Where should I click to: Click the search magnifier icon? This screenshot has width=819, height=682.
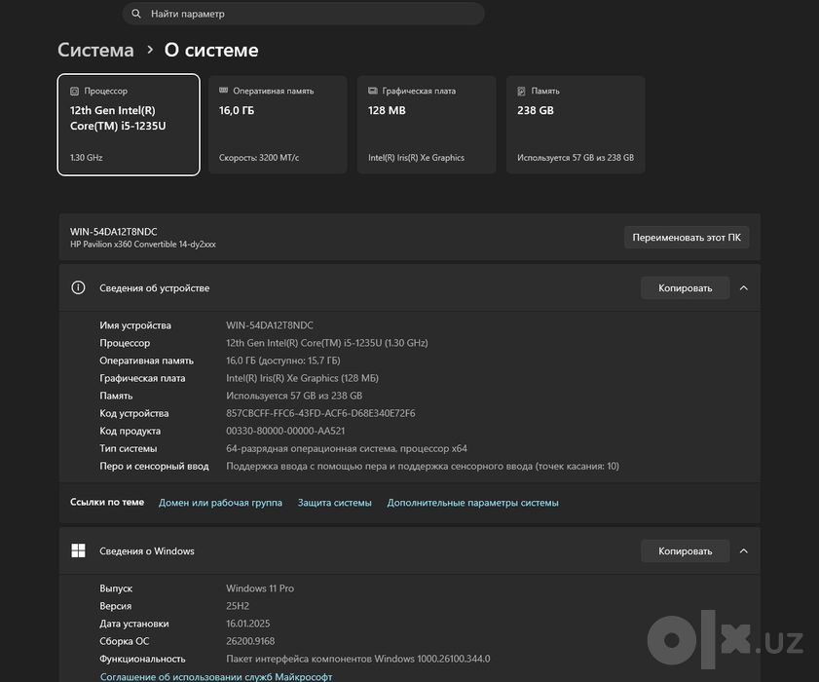tap(135, 14)
